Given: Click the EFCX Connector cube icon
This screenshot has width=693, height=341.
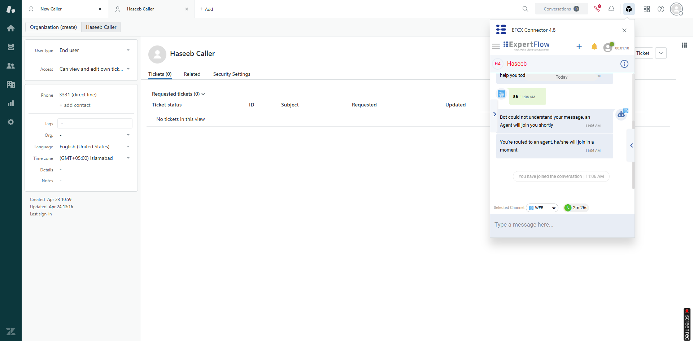Looking at the screenshot, I should tap(629, 9).
